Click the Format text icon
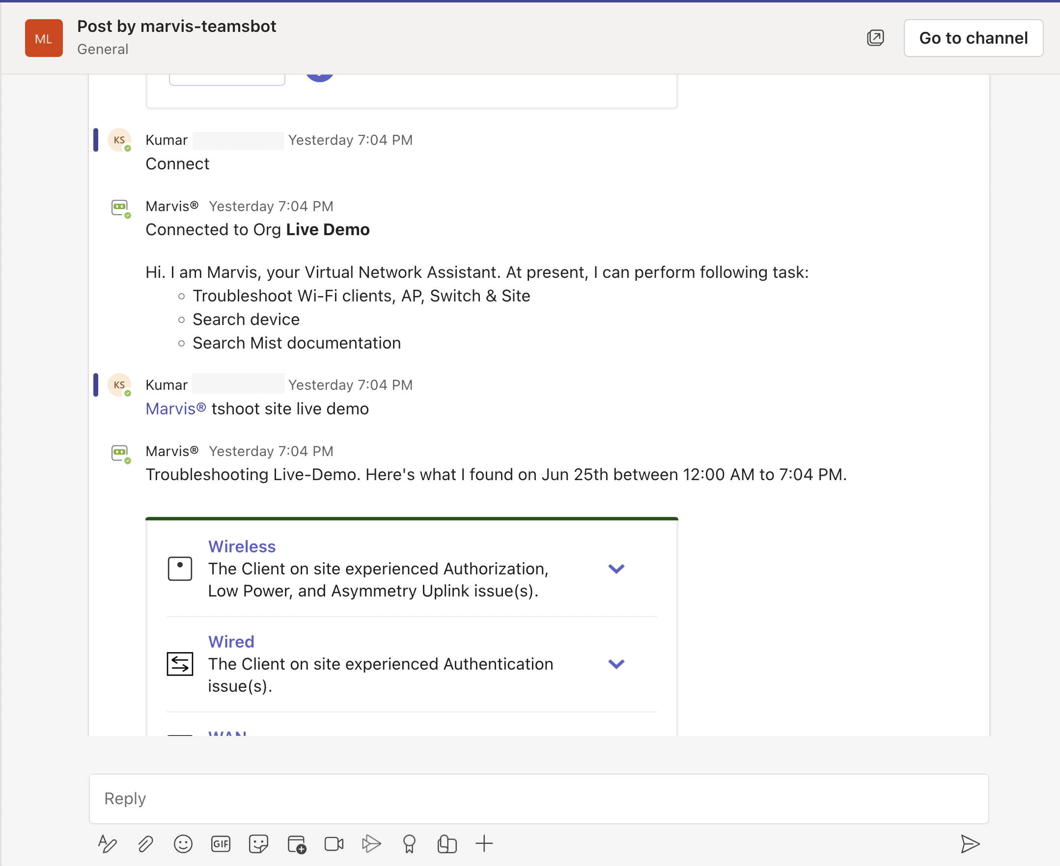The height and width of the screenshot is (866, 1060). pyautogui.click(x=107, y=844)
